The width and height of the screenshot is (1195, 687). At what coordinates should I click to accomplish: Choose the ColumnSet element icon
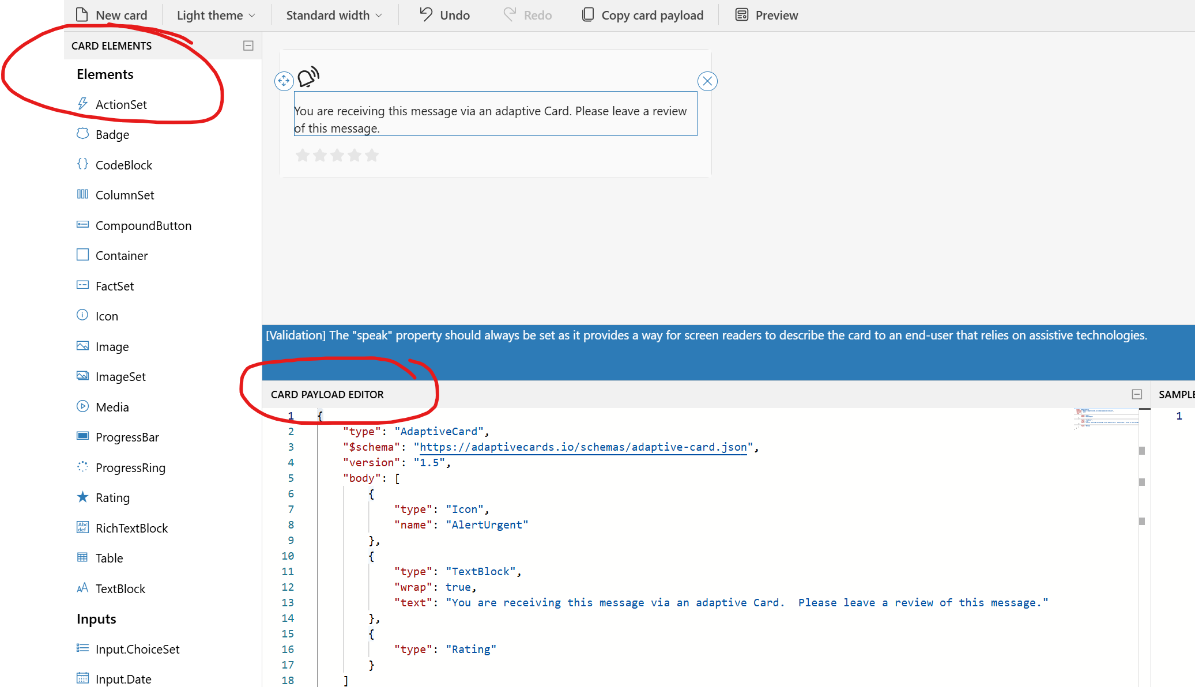pyautogui.click(x=82, y=194)
